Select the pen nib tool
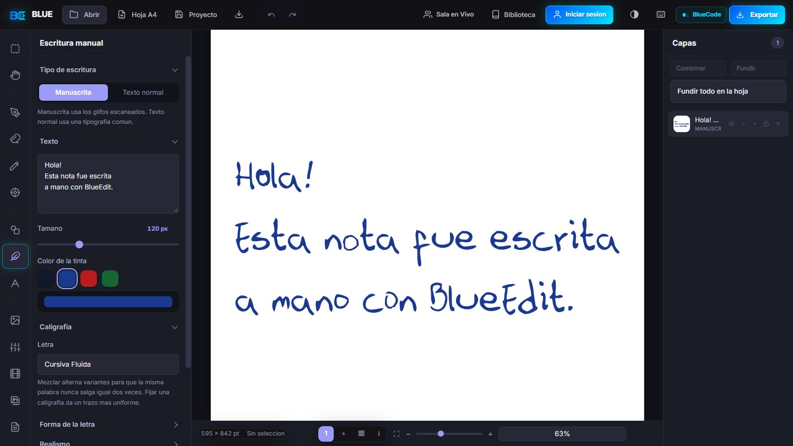 [15, 112]
